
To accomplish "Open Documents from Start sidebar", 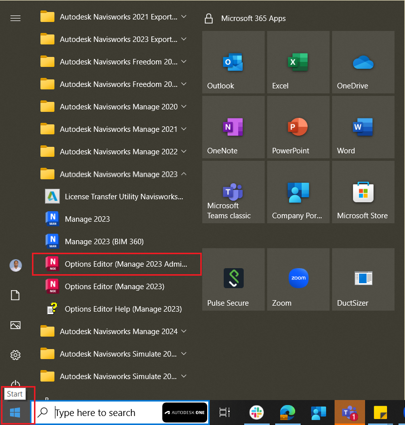I will click(x=15, y=295).
